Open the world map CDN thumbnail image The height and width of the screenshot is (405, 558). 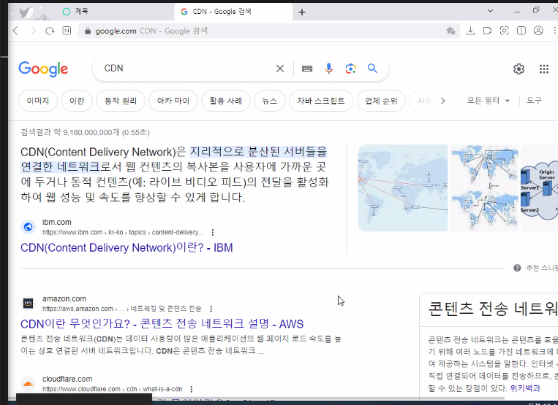(402, 188)
